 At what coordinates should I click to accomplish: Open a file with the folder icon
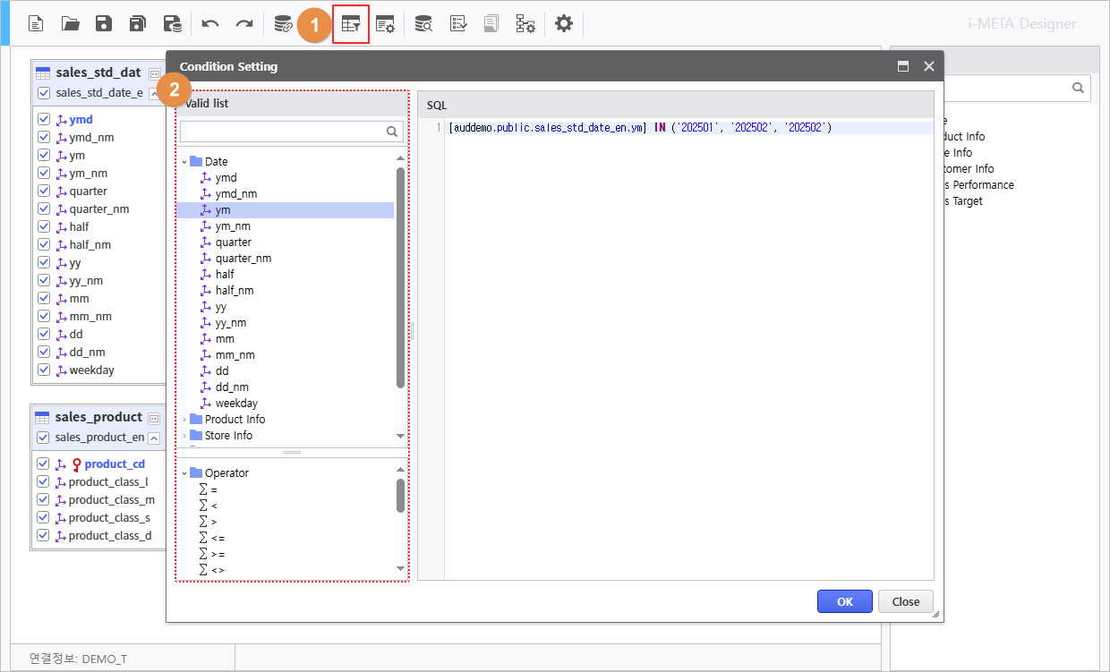[x=70, y=24]
